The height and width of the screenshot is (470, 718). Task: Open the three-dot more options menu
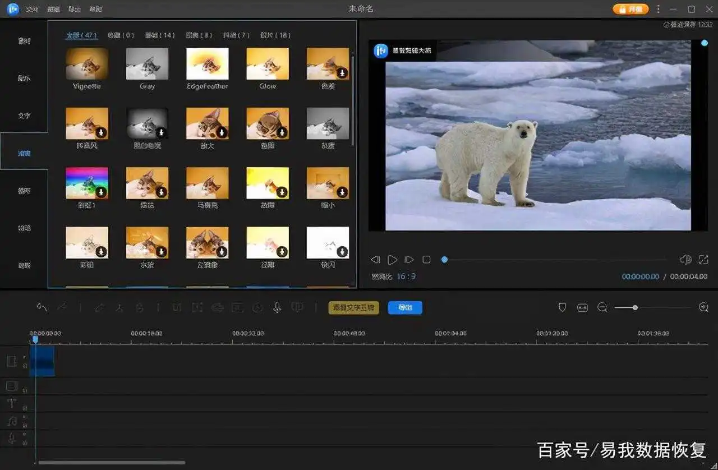(x=659, y=9)
